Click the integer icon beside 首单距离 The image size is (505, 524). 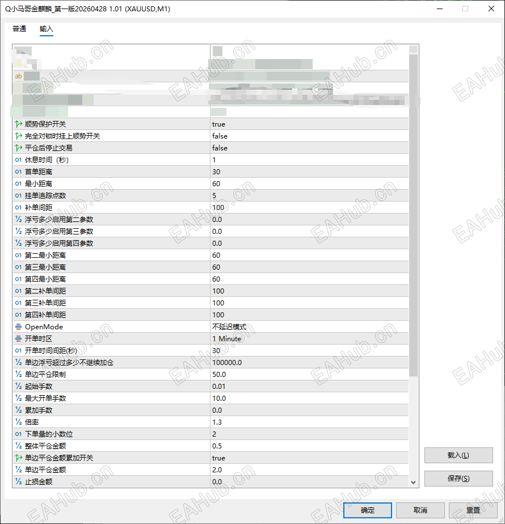point(18,172)
